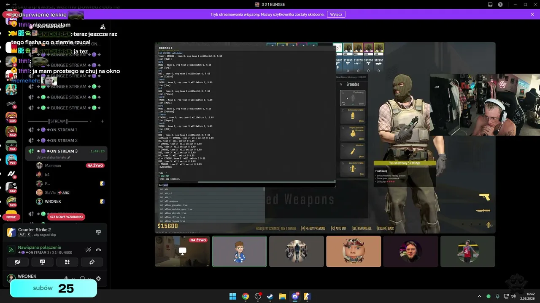The image size is (540, 303).
Task: Open Google Chrome from the taskbar
Action: click(245, 296)
